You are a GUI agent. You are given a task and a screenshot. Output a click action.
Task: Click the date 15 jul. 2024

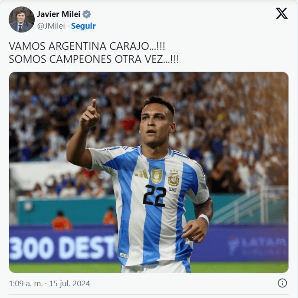69,284
